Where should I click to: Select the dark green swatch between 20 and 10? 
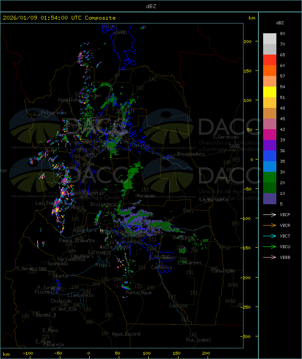click(x=270, y=188)
